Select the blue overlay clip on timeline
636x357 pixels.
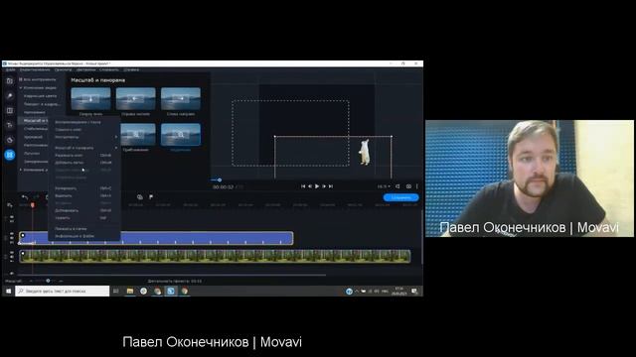tap(156, 238)
